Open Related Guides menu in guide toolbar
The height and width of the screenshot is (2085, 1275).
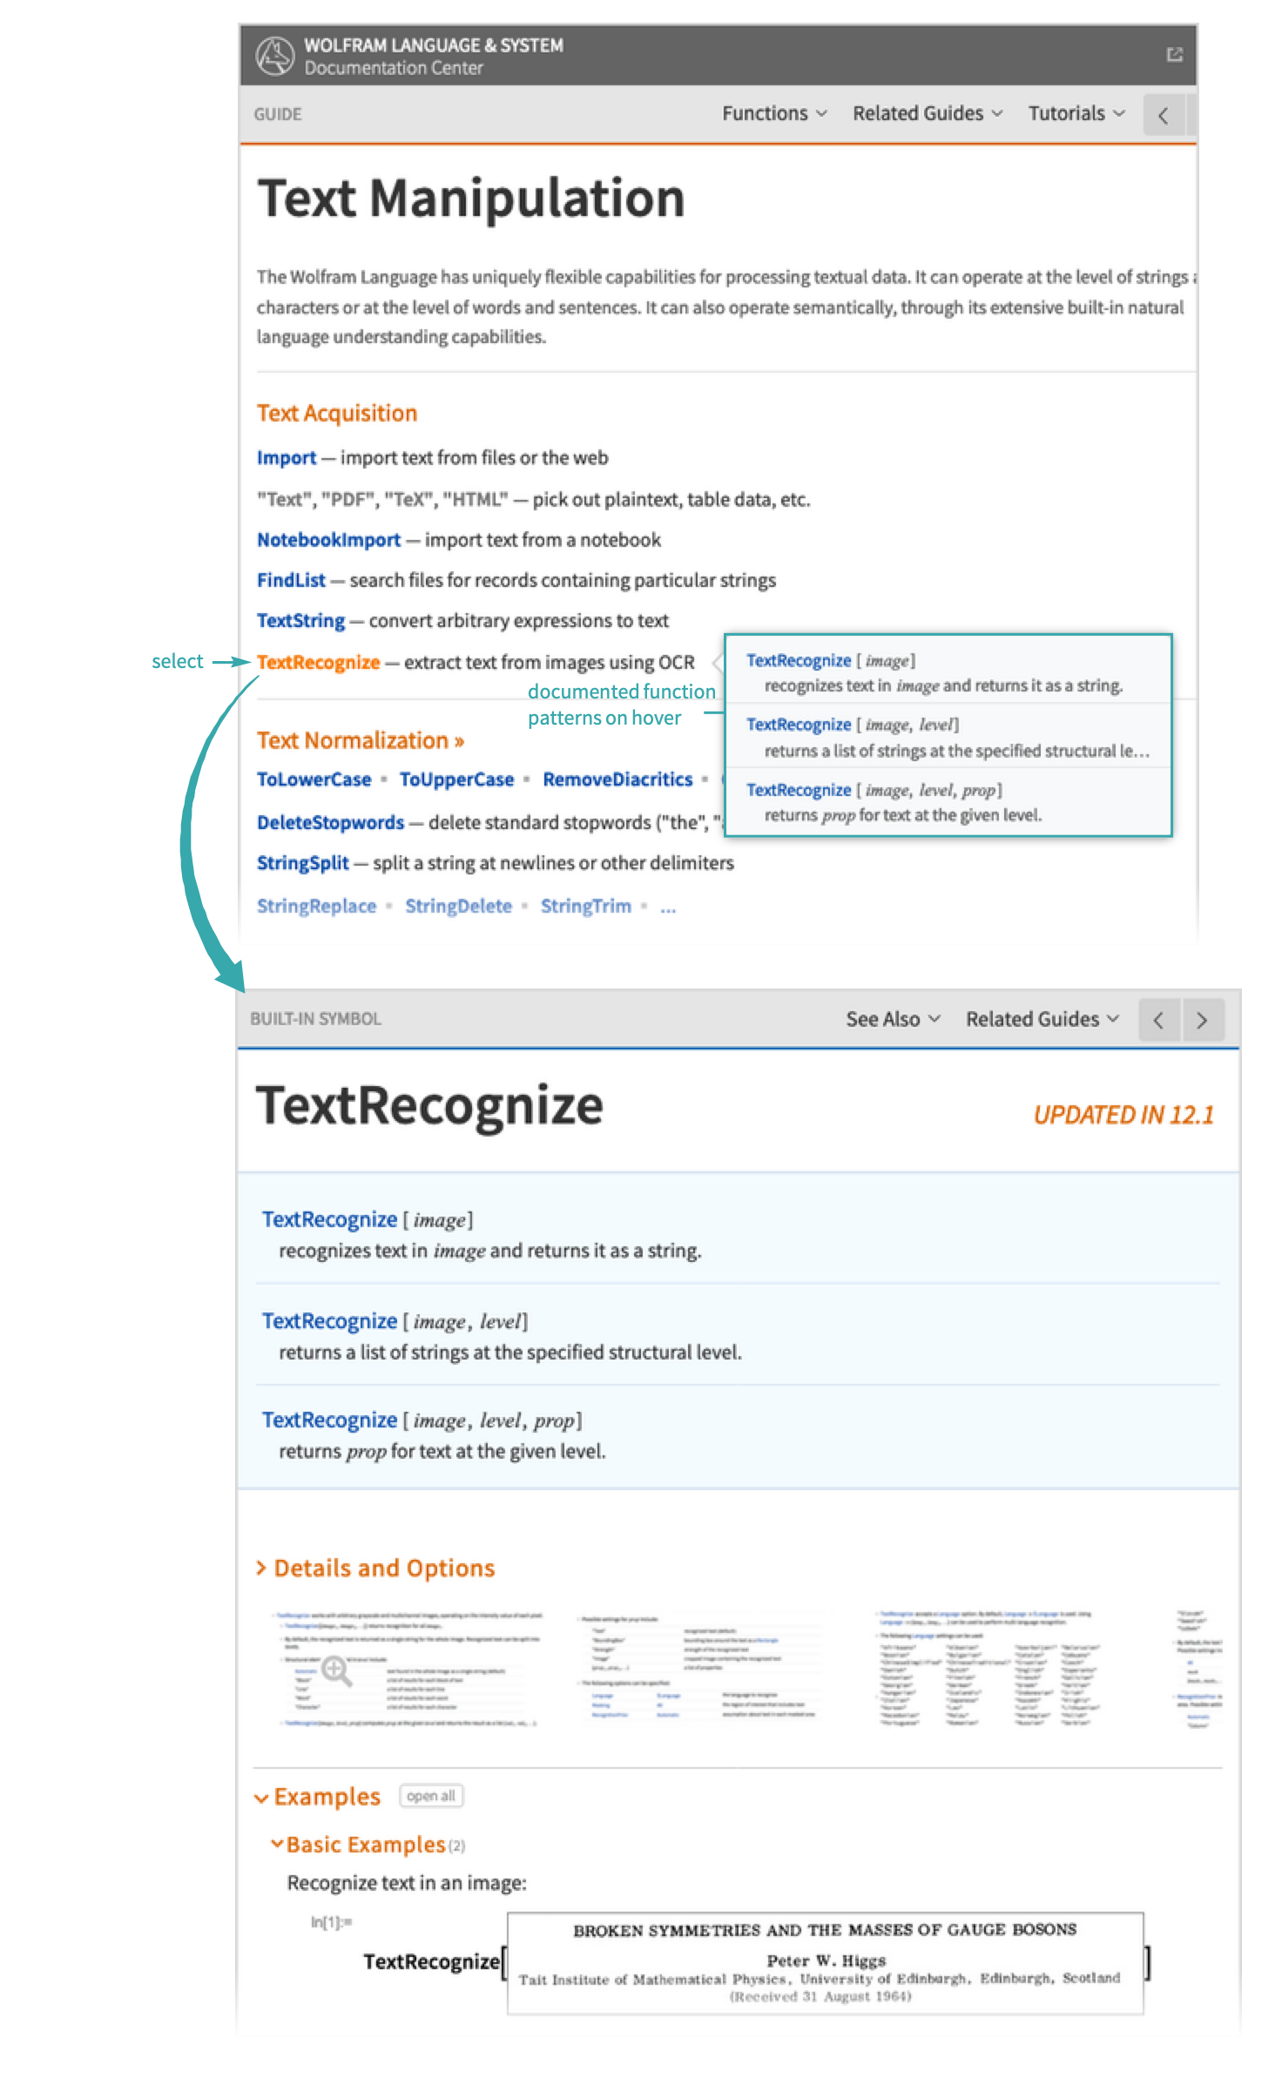(x=927, y=114)
